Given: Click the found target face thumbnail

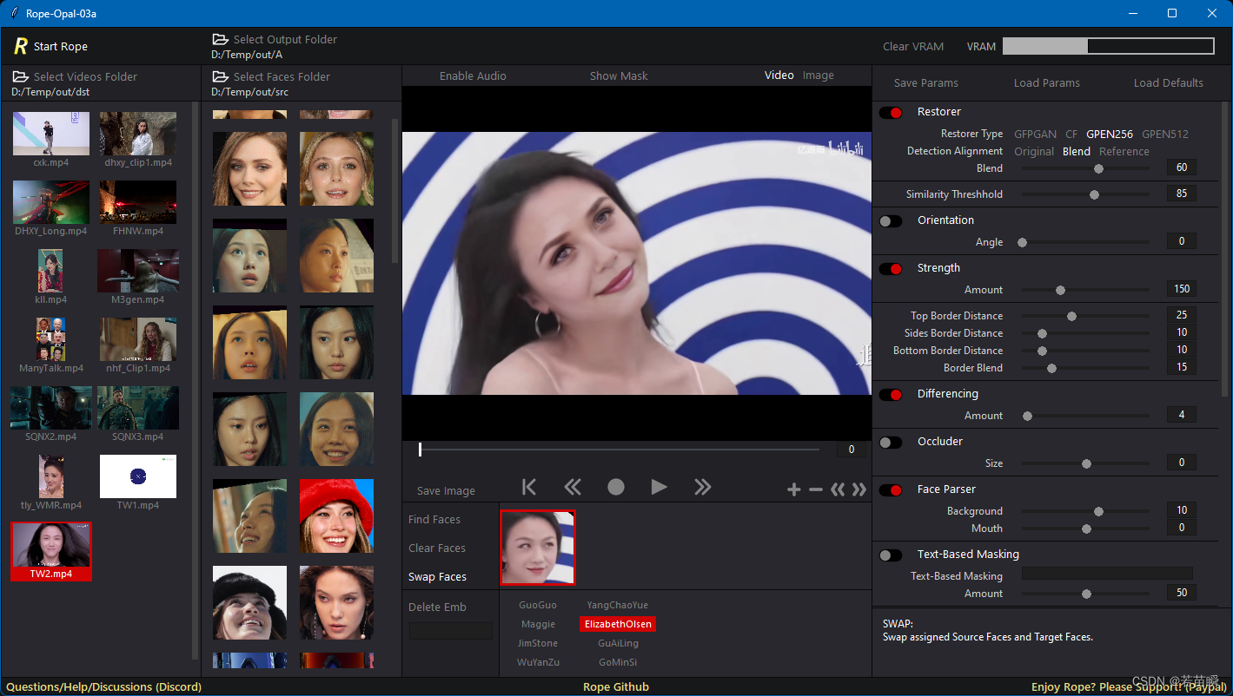Looking at the screenshot, I should coord(538,548).
